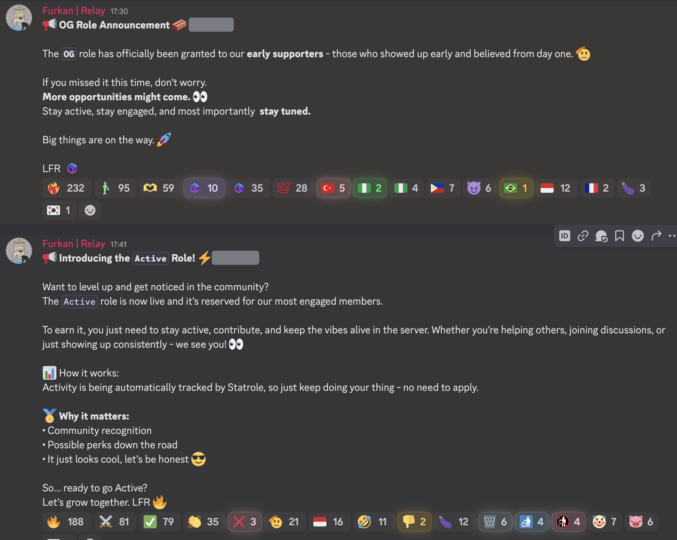677x540 pixels.
Task: Open the add reaction smiley in hover toolbar
Action: click(x=638, y=236)
